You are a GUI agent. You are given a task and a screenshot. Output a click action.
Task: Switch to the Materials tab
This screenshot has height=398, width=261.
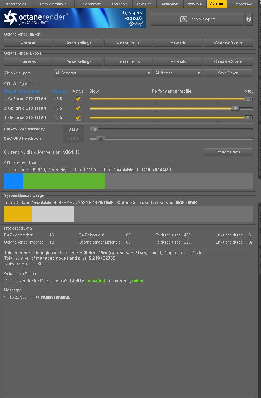pyautogui.click(x=120, y=4)
